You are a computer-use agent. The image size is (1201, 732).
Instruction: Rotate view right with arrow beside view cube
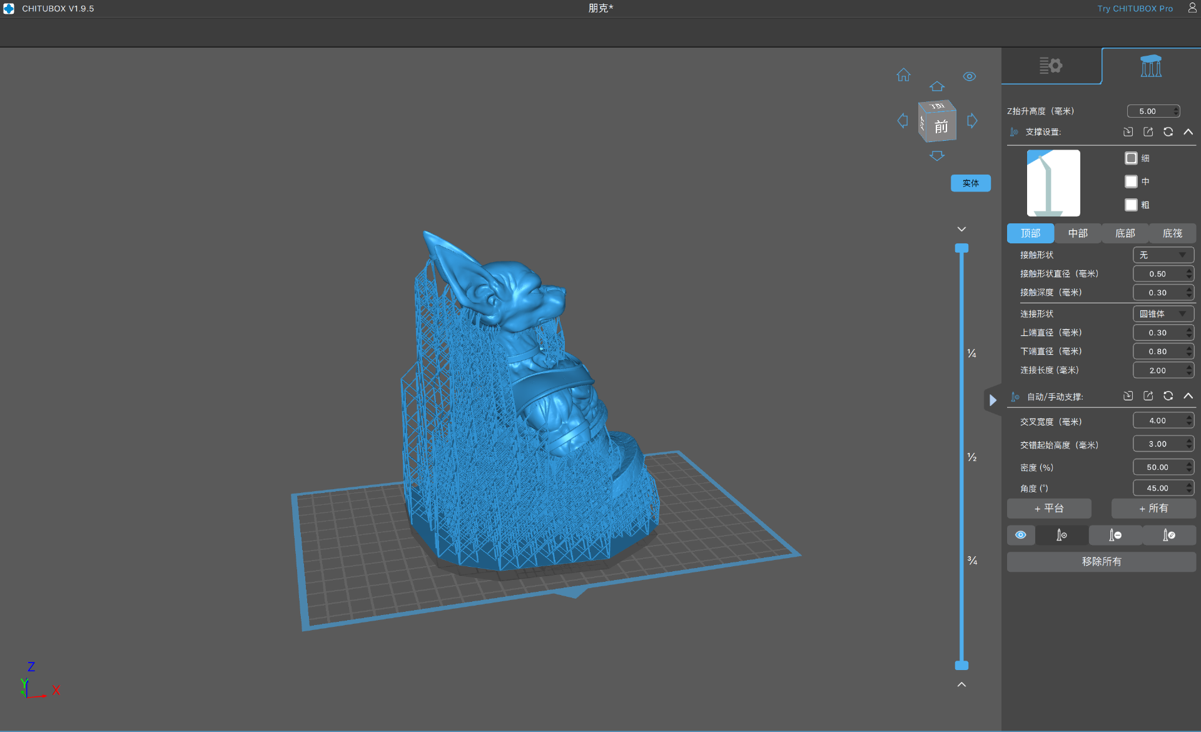[972, 120]
